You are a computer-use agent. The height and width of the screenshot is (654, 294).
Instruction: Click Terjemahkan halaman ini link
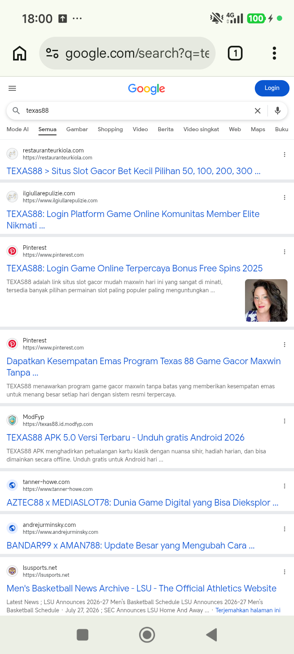click(x=248, y=610)
